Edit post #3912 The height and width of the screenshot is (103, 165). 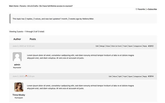point(97,46)
